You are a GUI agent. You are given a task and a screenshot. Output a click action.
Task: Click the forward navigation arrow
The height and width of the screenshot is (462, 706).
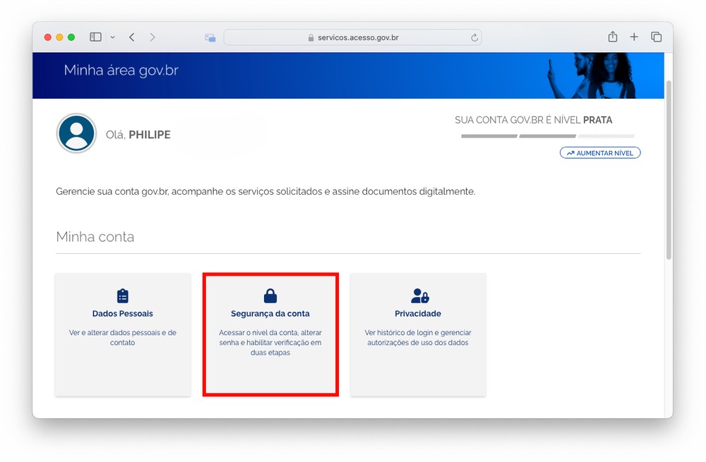pyautogui.click(x=152, y=37)
